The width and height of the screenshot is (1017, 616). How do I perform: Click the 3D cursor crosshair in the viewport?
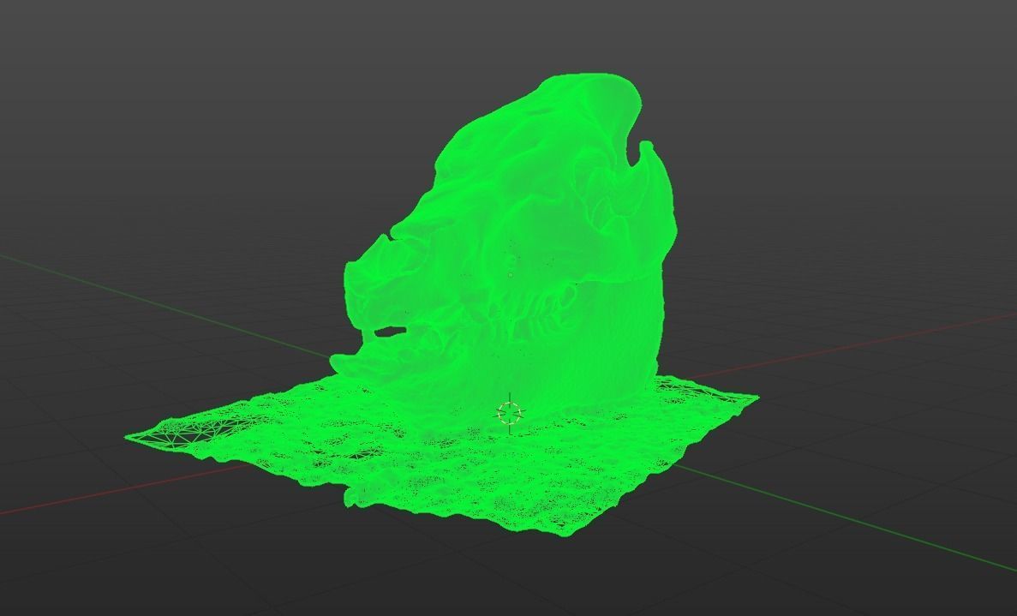[510, 413]
